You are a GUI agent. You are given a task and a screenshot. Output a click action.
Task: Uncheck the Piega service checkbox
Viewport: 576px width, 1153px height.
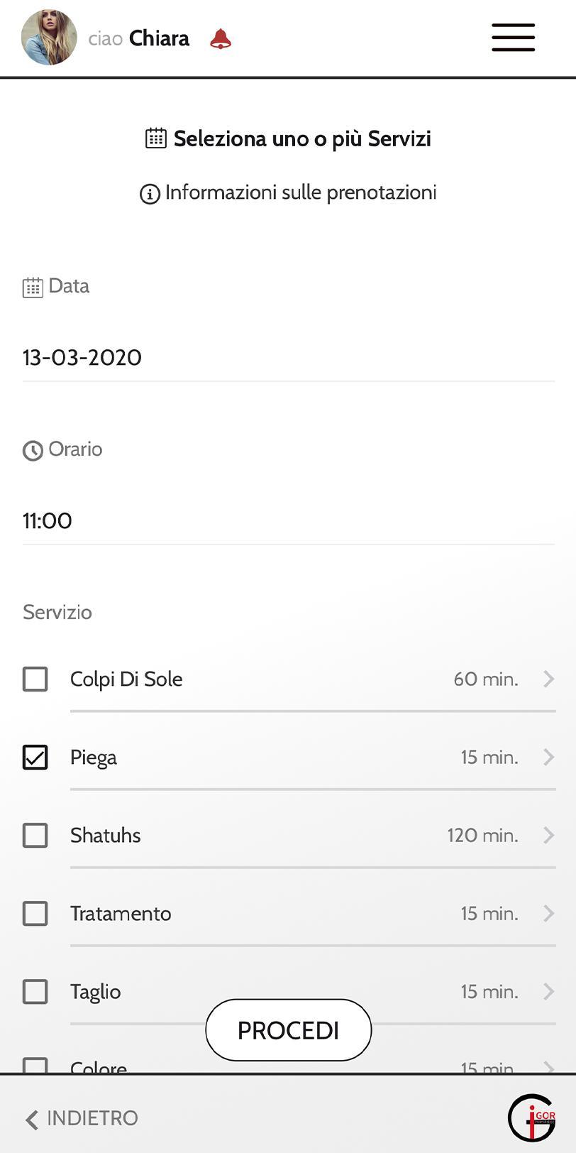coord(35,758)
